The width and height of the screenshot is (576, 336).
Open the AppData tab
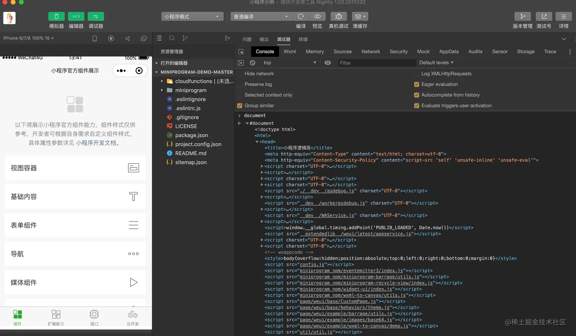click(449, 52)
